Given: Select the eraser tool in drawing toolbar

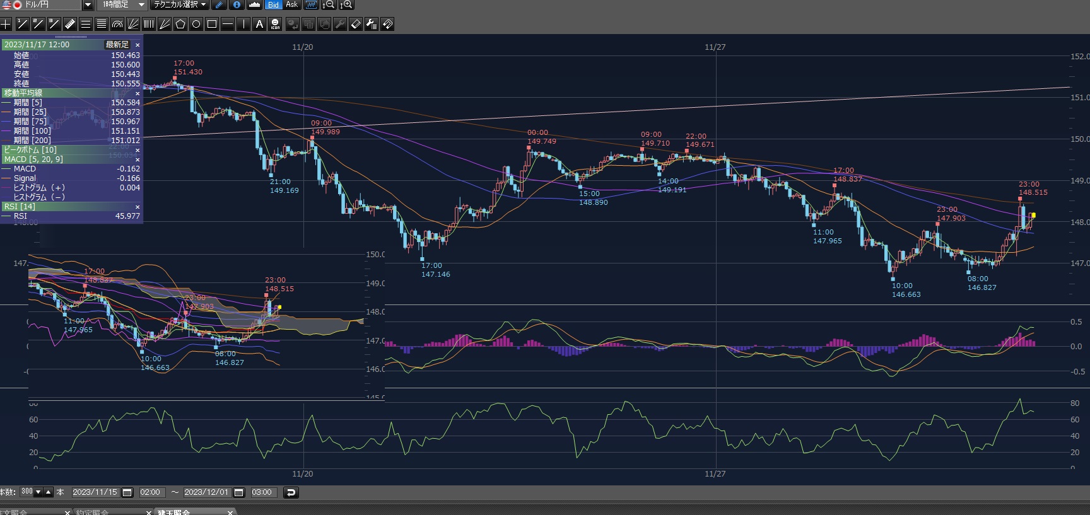Looking at the screenshot, I should 356,25.
